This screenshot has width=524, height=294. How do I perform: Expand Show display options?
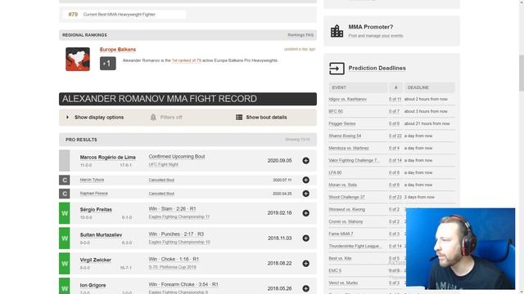tap(96, 118)
